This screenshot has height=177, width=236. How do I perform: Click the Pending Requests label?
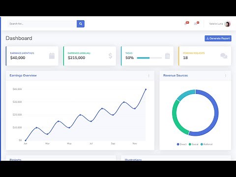tap(194, 53)
